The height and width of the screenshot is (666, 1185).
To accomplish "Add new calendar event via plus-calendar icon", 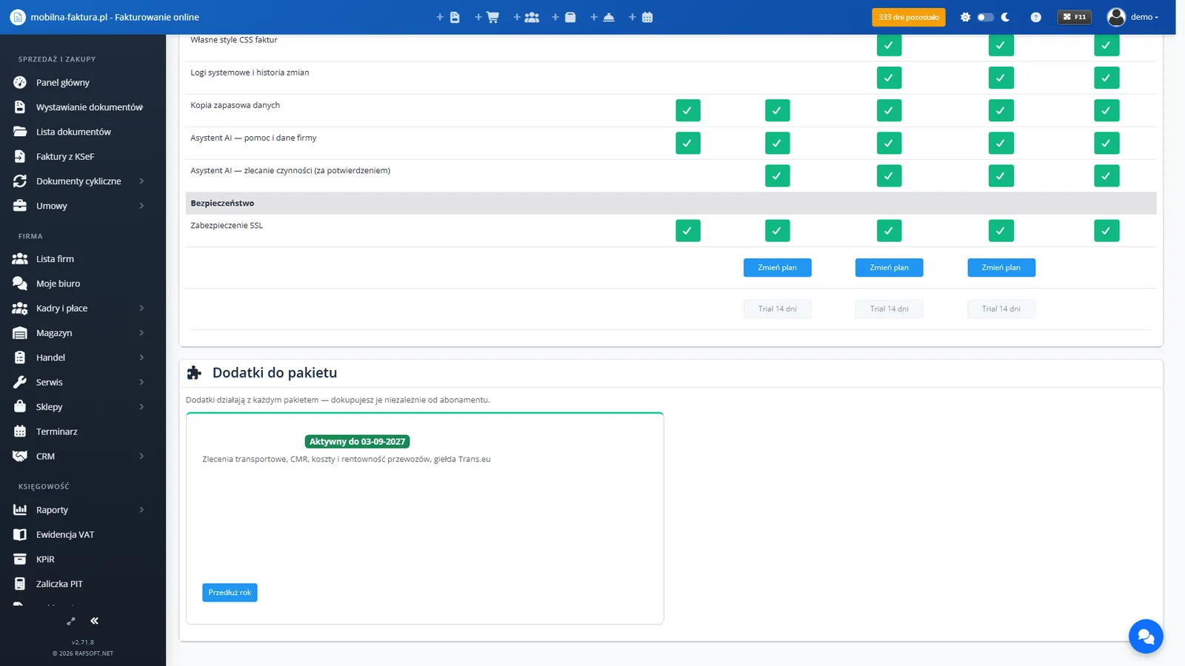I will [641, 17].
